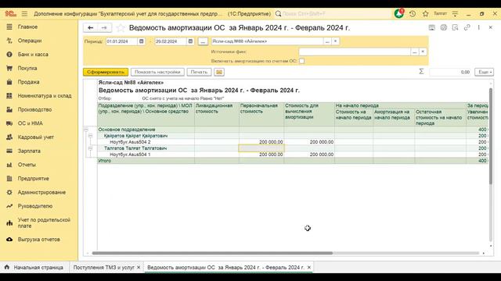This screenshot has height=281, width=501.
Task: Click the Выгрузка отчетов cloud icon
Action: point(9,240)
